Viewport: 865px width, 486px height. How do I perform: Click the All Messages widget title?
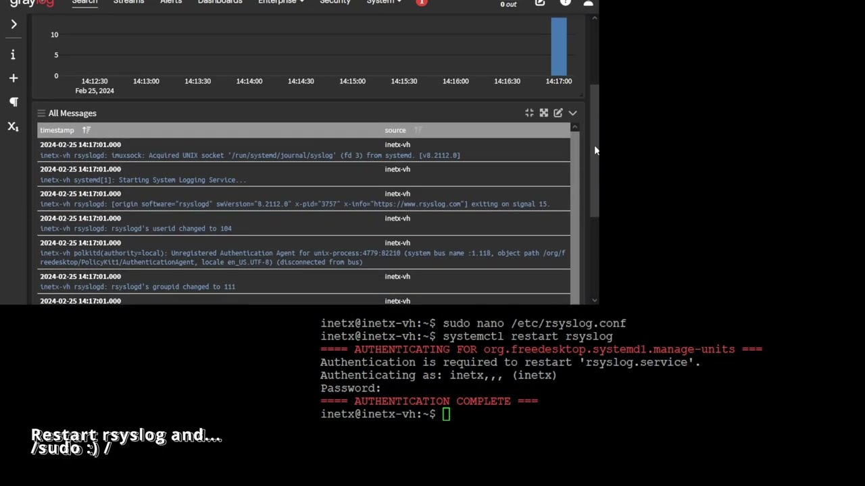[72, 113]
